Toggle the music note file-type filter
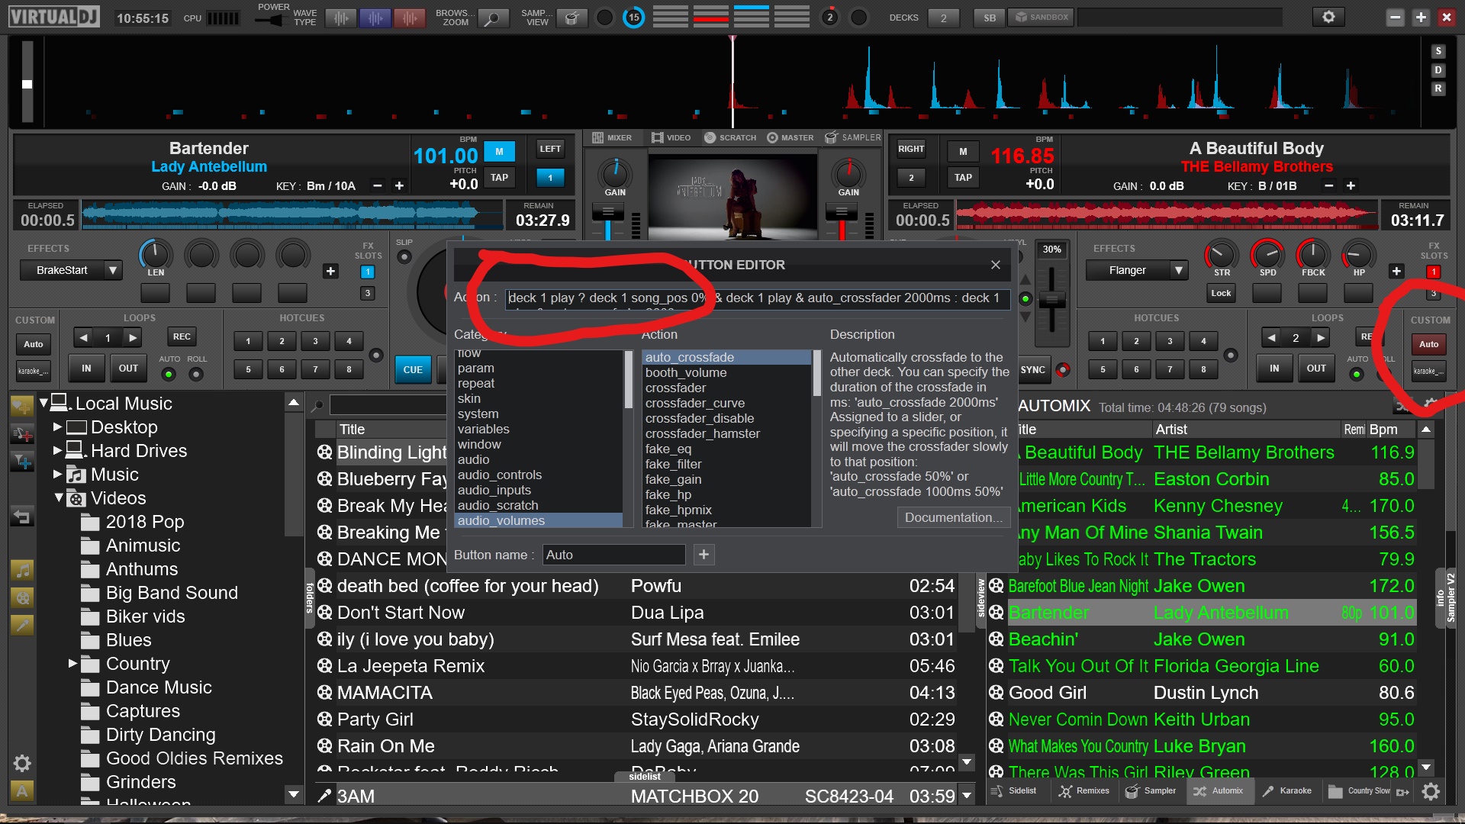 (22, 570)
